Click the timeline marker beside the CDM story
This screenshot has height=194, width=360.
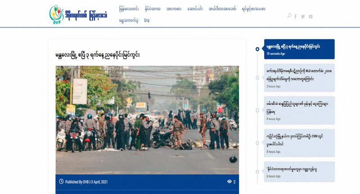(257, 143)
